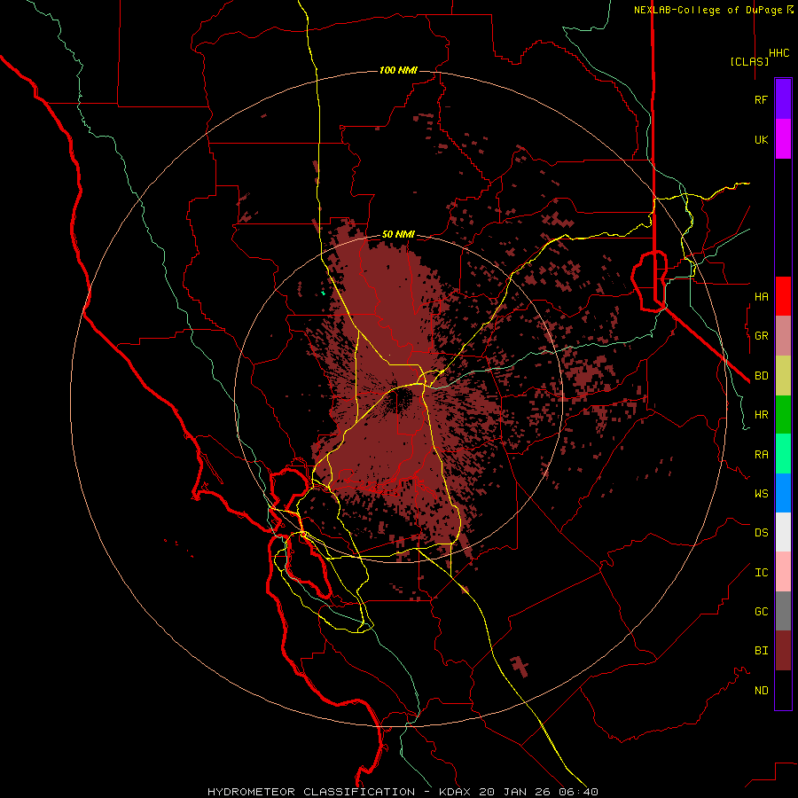
Task: Click the GR legend label
Action: point(761,336)
